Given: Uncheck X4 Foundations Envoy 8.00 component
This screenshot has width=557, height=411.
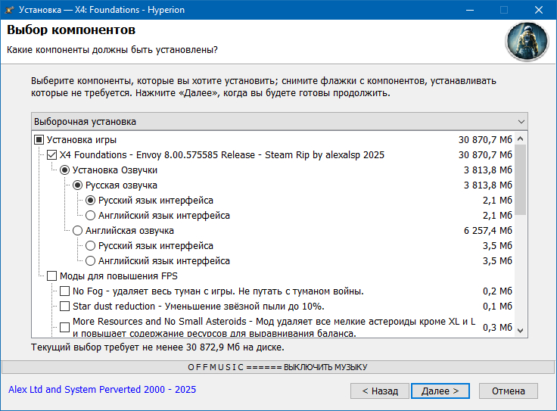Looking at the screenshot, I should [52, 155].
